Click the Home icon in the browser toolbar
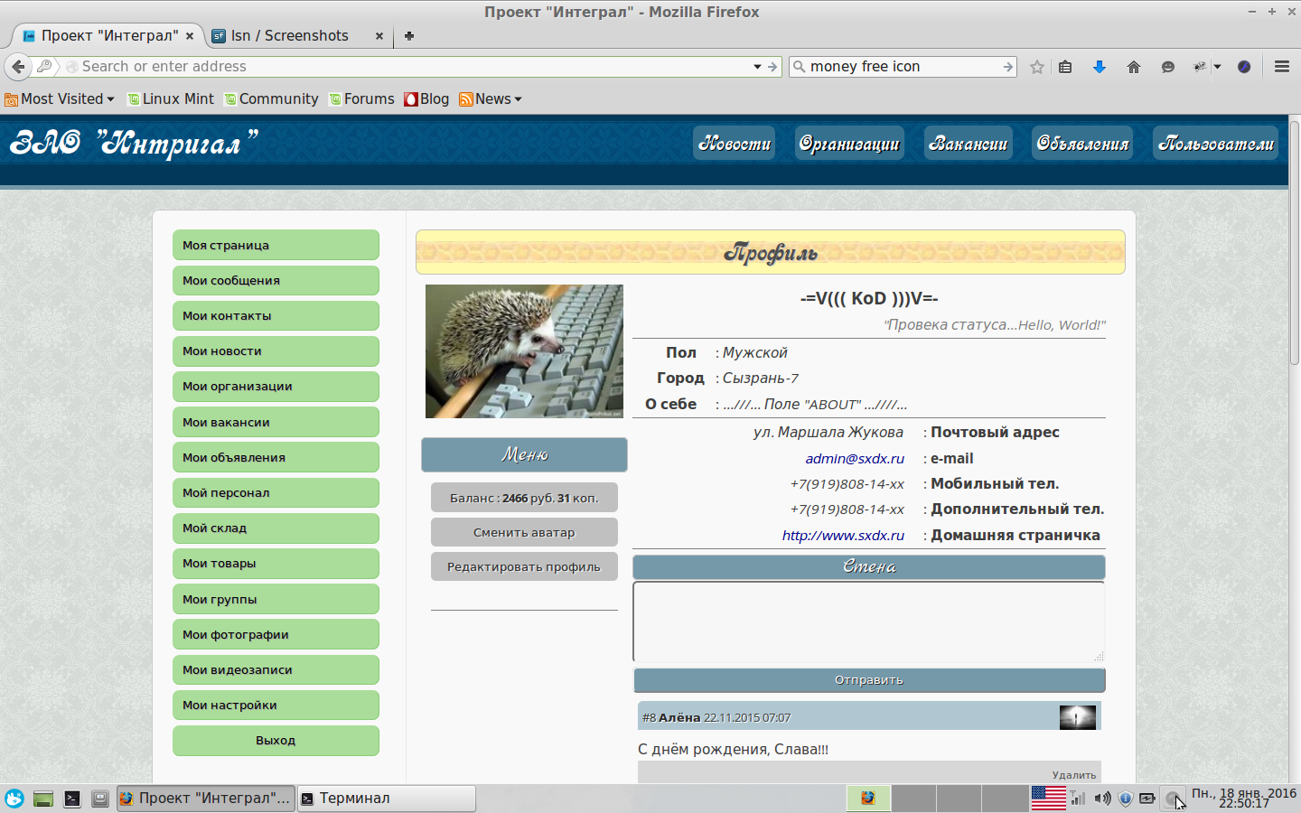 [1134, 66]
